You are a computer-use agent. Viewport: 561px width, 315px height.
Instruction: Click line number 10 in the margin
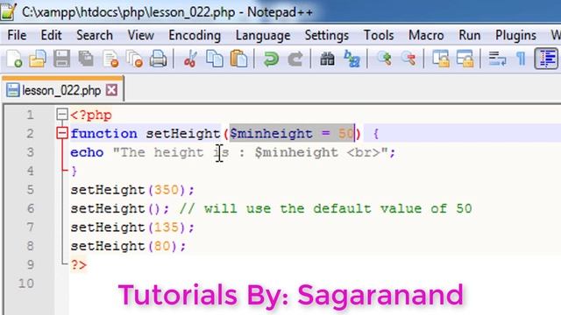pyautogui.click(x=26, y=283)
